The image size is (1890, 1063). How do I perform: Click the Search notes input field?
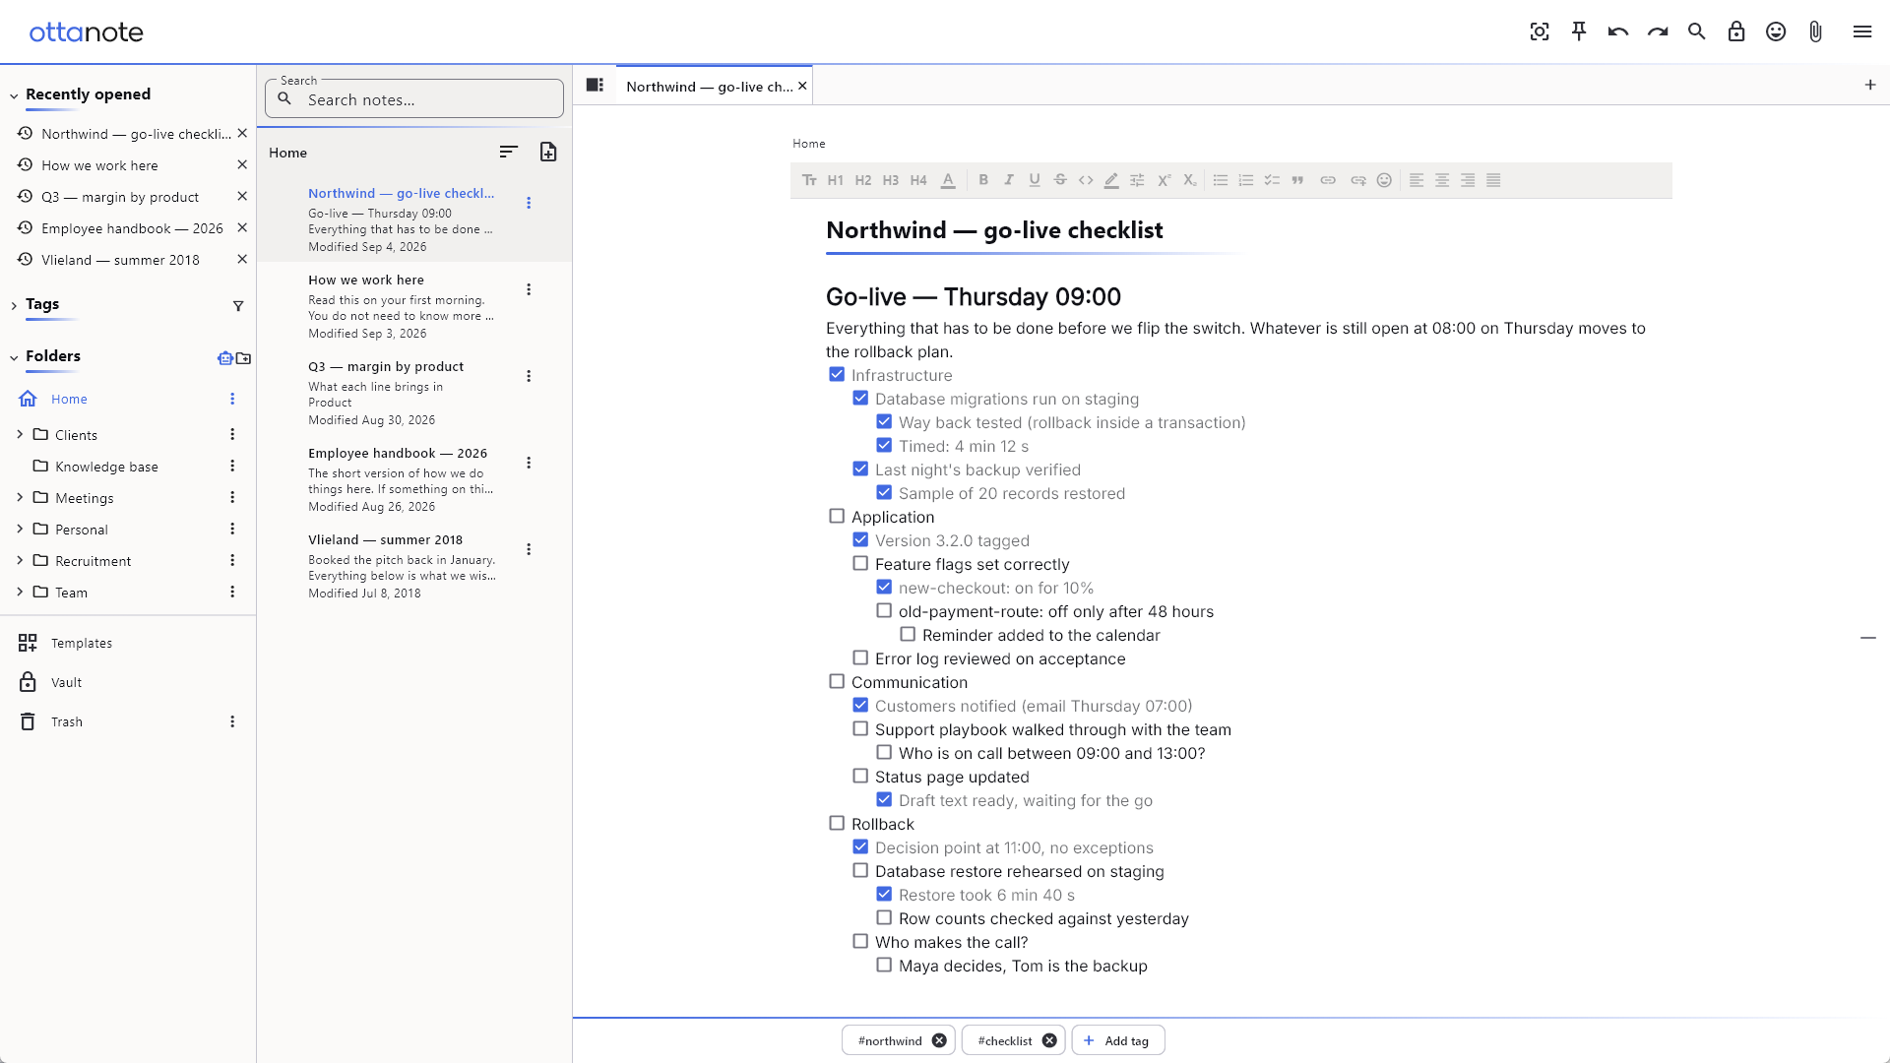(414, 99)
